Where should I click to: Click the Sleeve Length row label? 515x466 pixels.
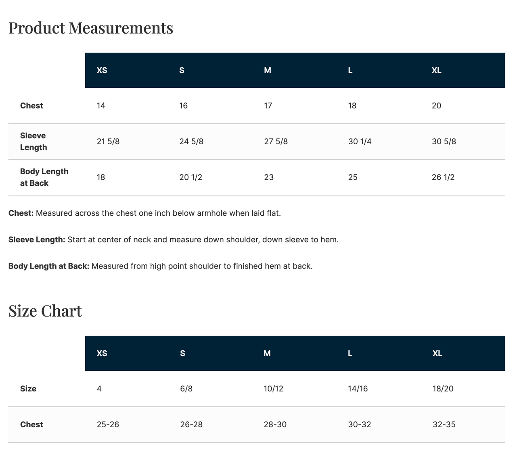pos(33,141)
